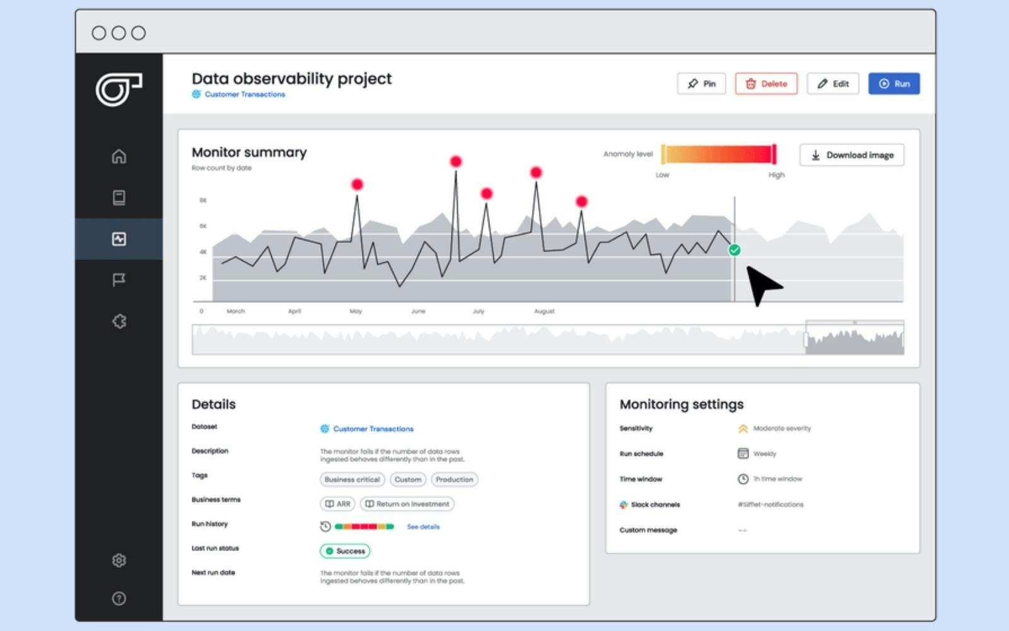
Task: Click the Weekly schedule calendar icon
Action: 743,454
